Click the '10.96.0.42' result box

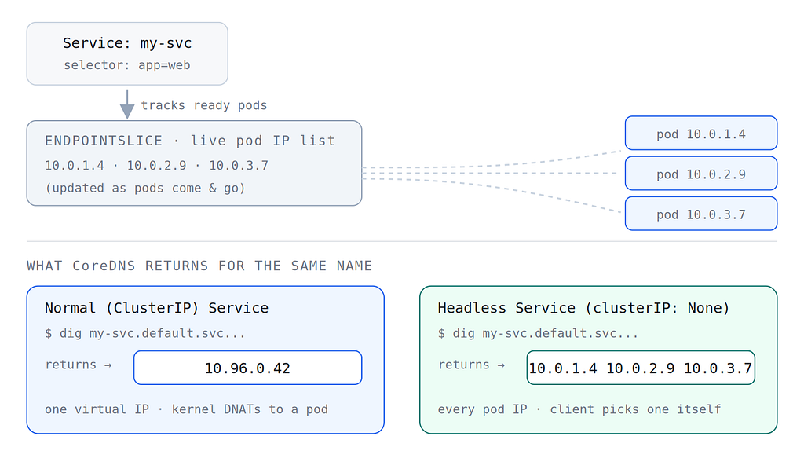tap(247, 368)
